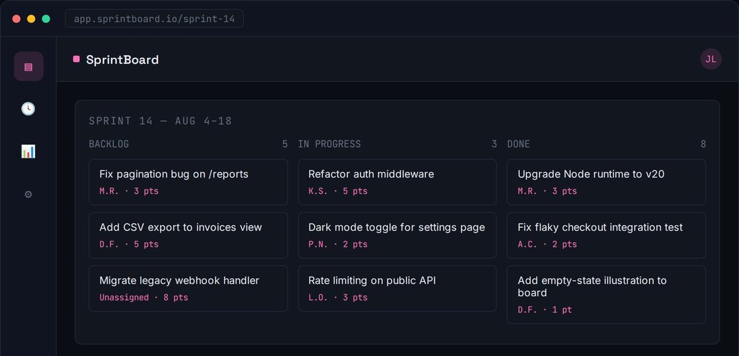Open the board view sidebar icon
Screen dimensions: 739x356
pyautogui.click(x=28, y=66)
